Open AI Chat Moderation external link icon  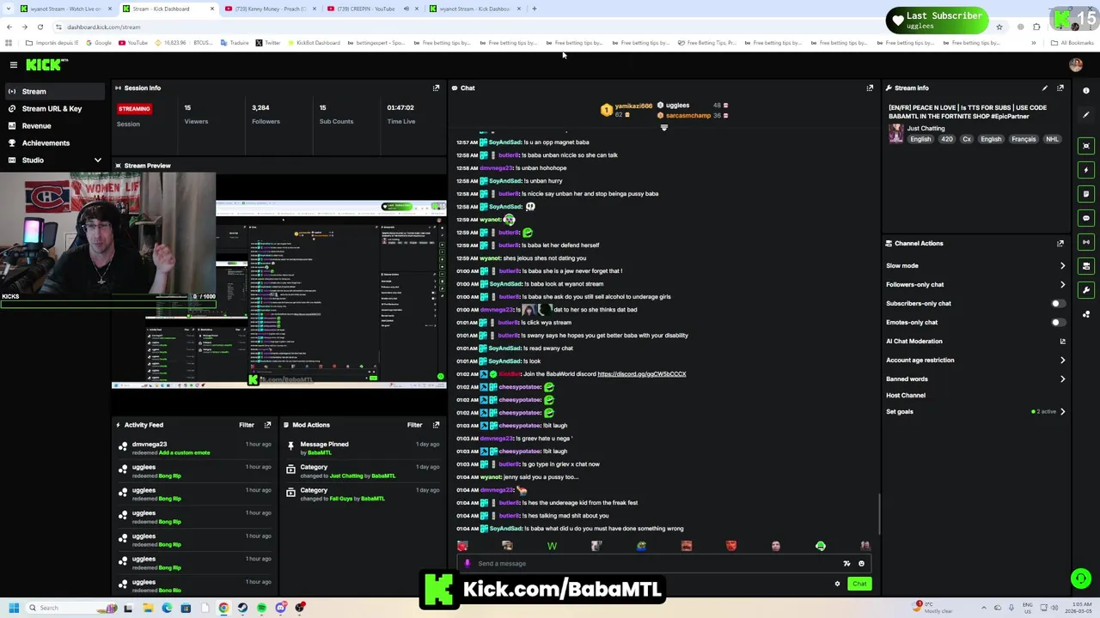tap(1062, 342)
